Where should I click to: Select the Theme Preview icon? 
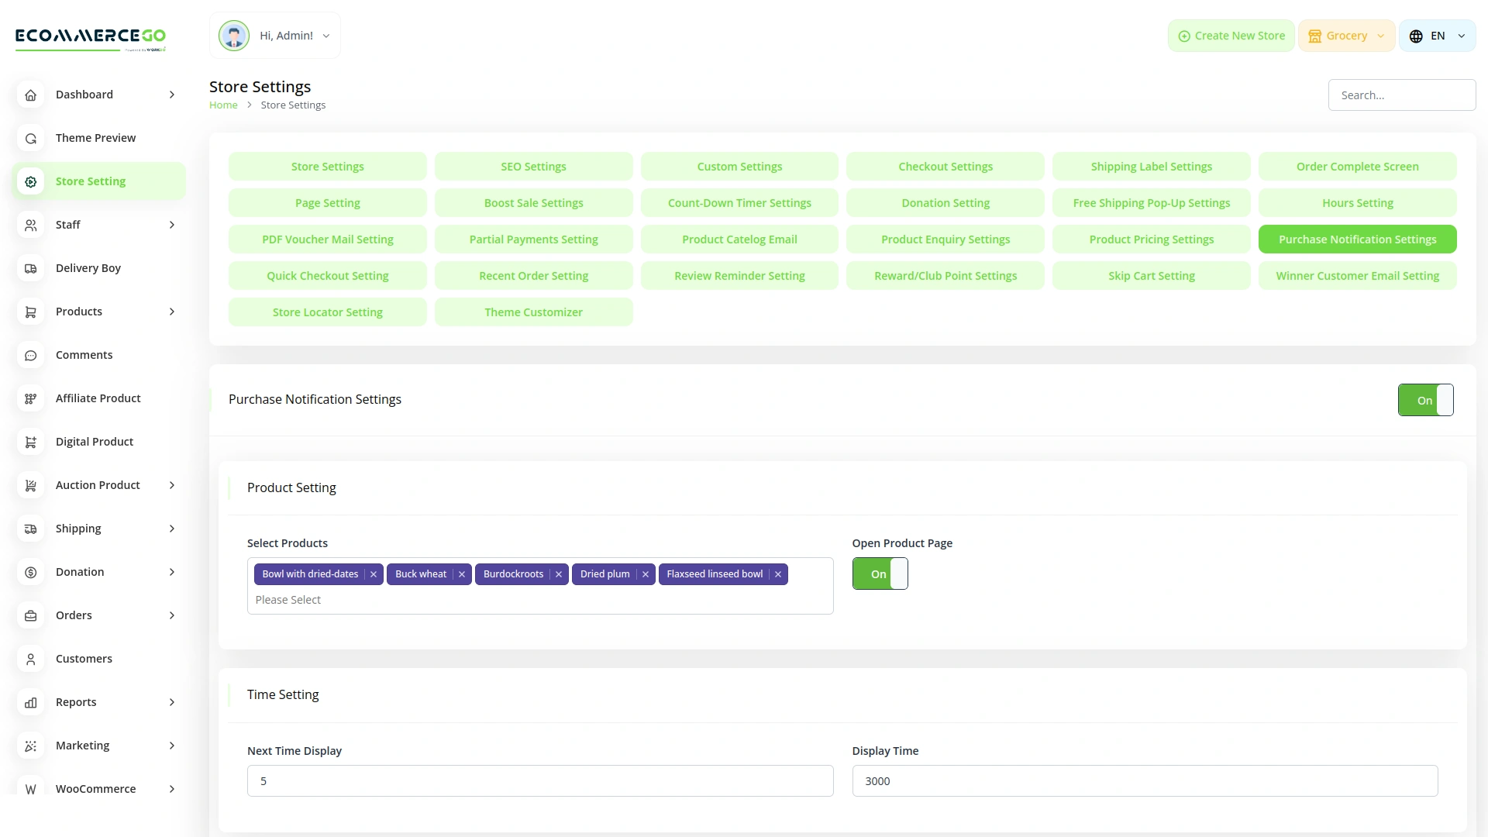(x=30, y=138)
